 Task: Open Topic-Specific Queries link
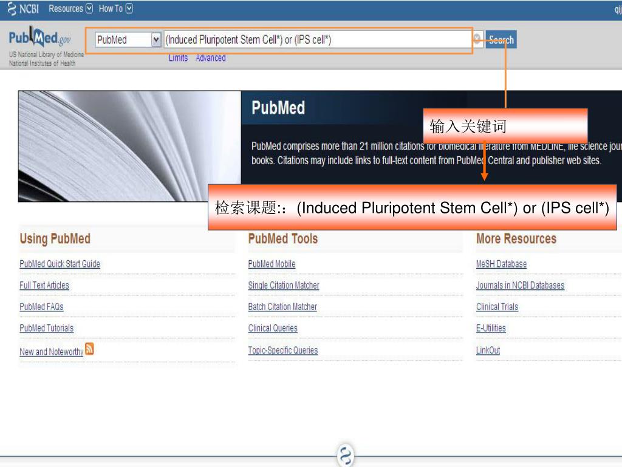point(283,351)
